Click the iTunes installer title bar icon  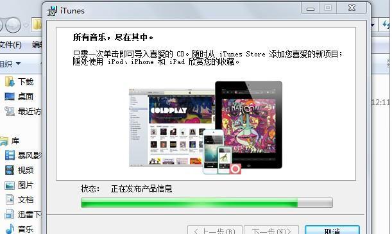(x=53, y=11)
